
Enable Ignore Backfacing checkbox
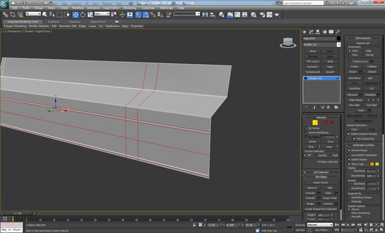point(306,133)
